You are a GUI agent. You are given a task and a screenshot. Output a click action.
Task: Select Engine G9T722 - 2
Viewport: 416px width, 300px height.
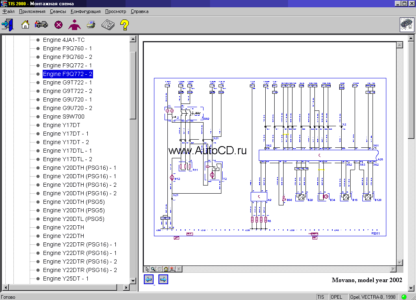coord(67,91)
